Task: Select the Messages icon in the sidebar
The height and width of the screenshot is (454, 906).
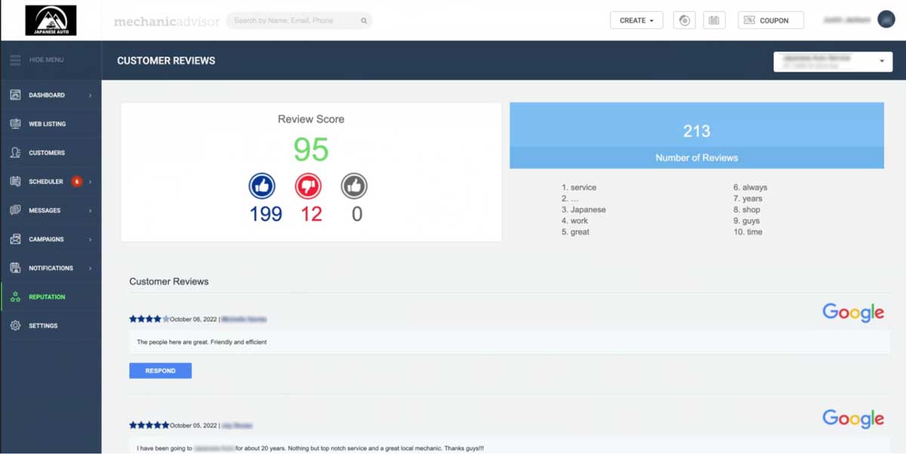Action: 15,210
